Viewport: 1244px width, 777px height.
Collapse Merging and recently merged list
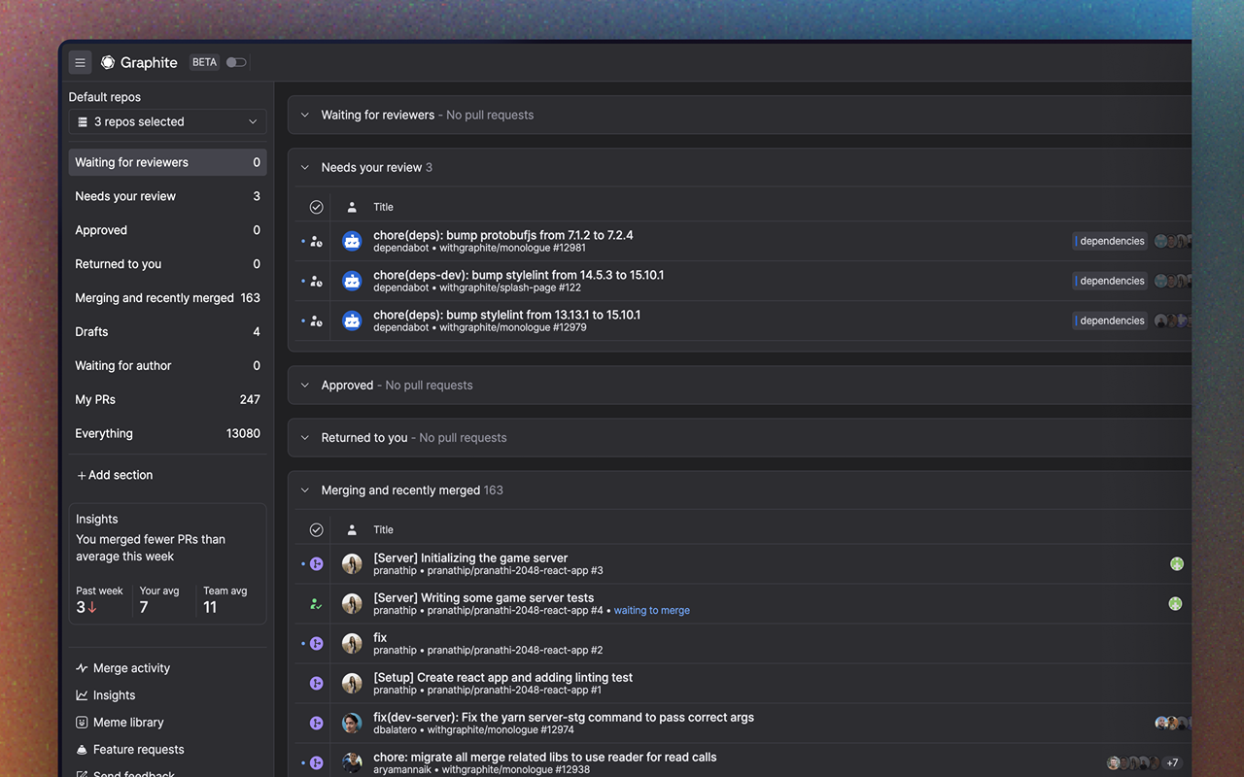(304, 490)
